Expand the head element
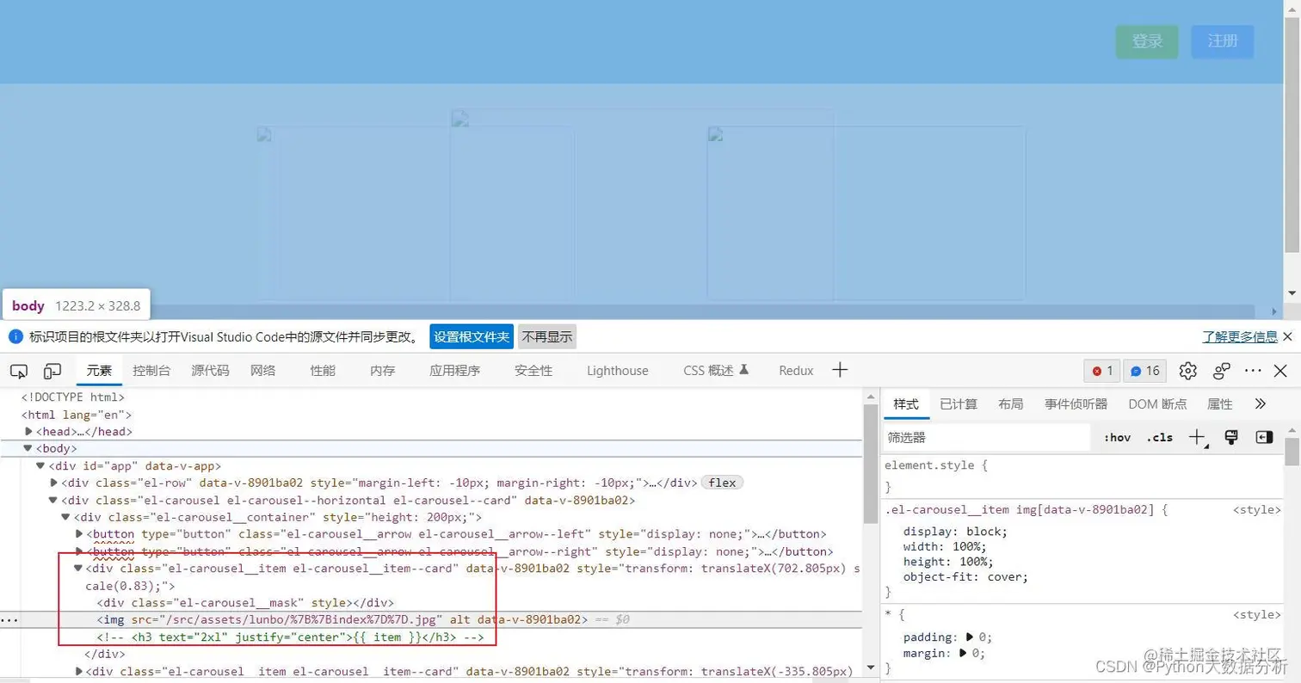 click(x=28, y=432)
